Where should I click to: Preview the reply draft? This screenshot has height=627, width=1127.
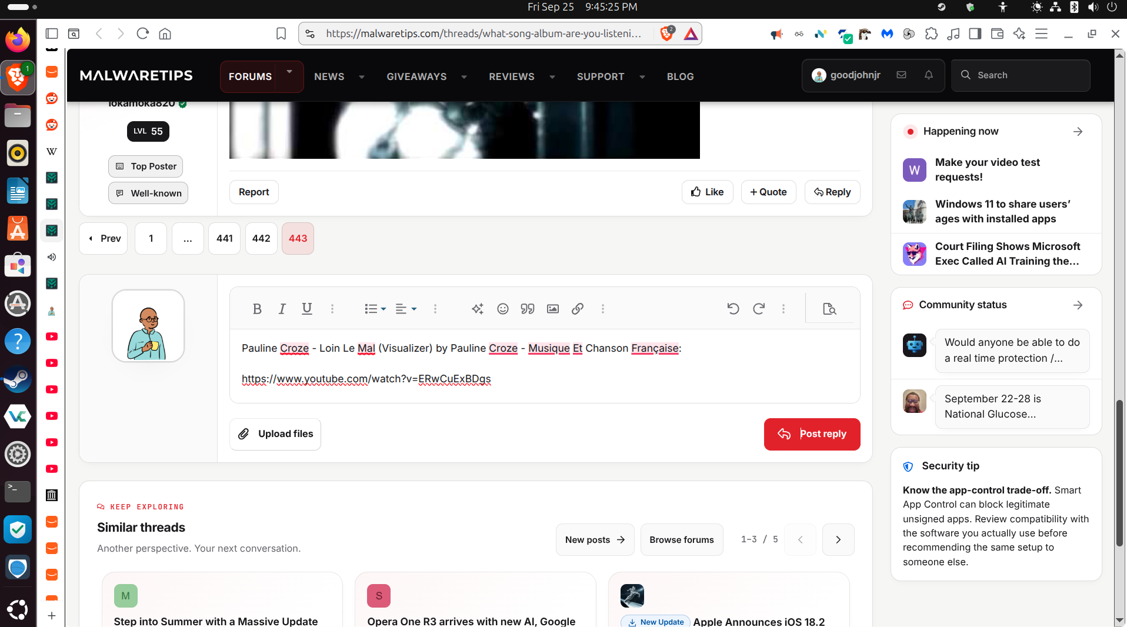click(829, 309)
